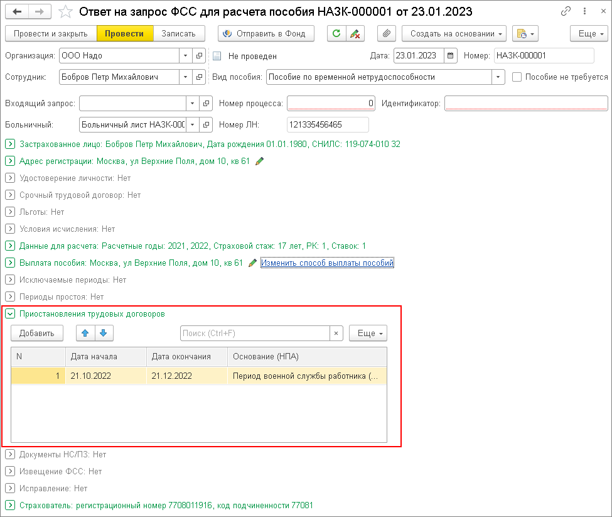
Task: Open the 'Организация' record with the square icon
Action: pyautogui.click(x=199, y=56)
